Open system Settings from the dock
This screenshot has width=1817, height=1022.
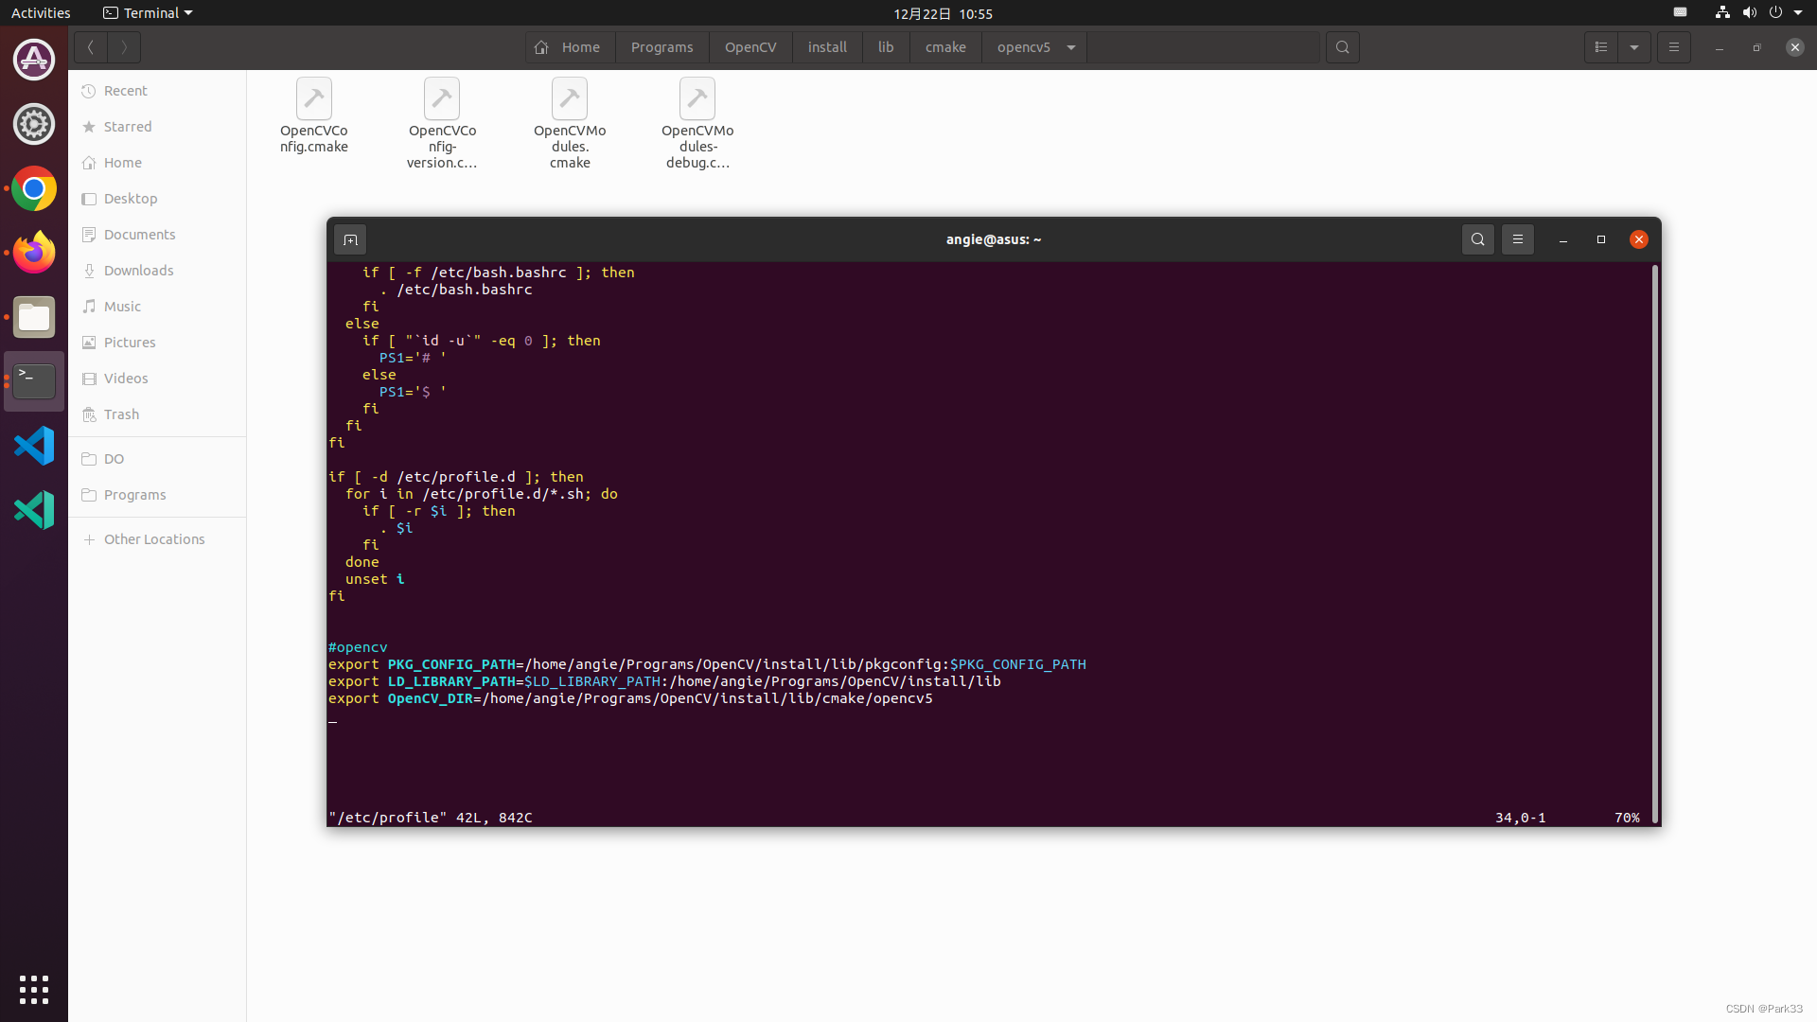point(33,124)
